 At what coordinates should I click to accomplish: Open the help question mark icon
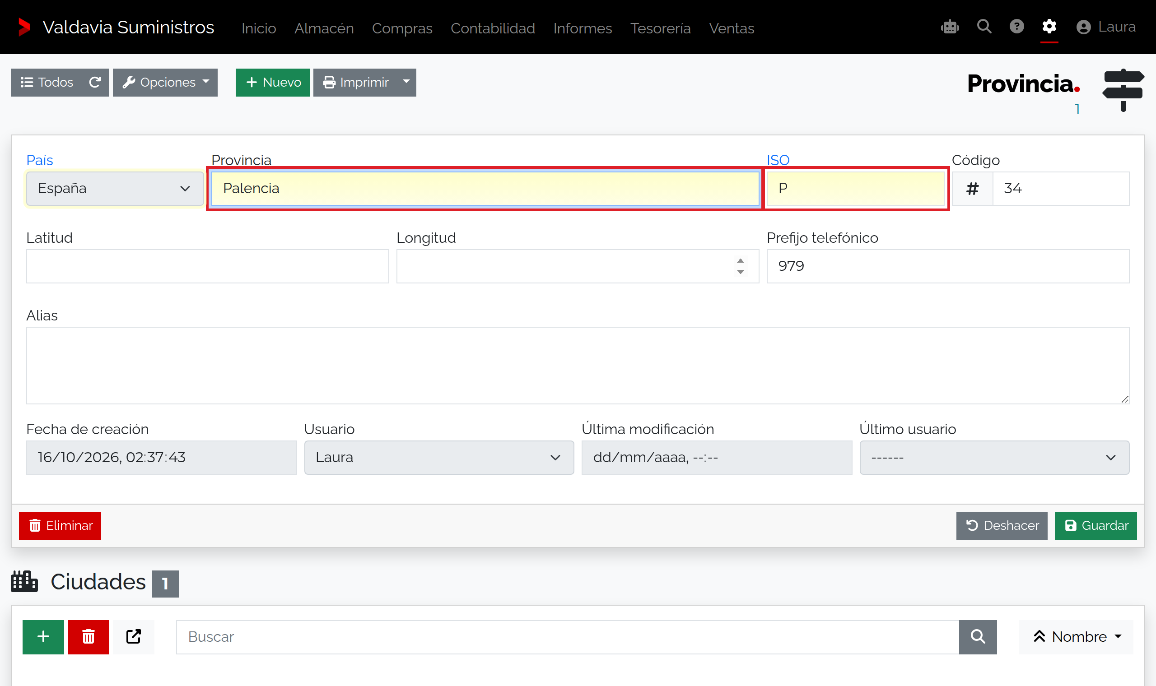pyautogui.click(x=1016, y=27)
